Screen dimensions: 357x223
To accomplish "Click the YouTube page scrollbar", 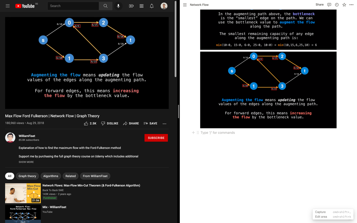I will (x=175, y=39).
